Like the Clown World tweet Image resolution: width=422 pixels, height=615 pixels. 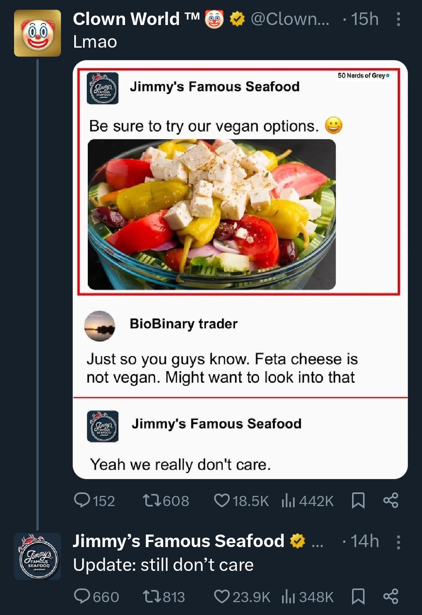(222, 500)
